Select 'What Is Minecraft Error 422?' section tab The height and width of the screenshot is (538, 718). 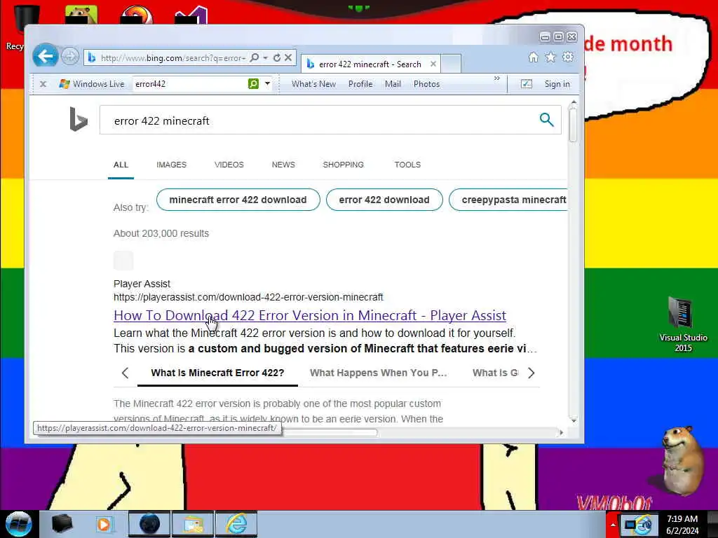tap(217, 373)
